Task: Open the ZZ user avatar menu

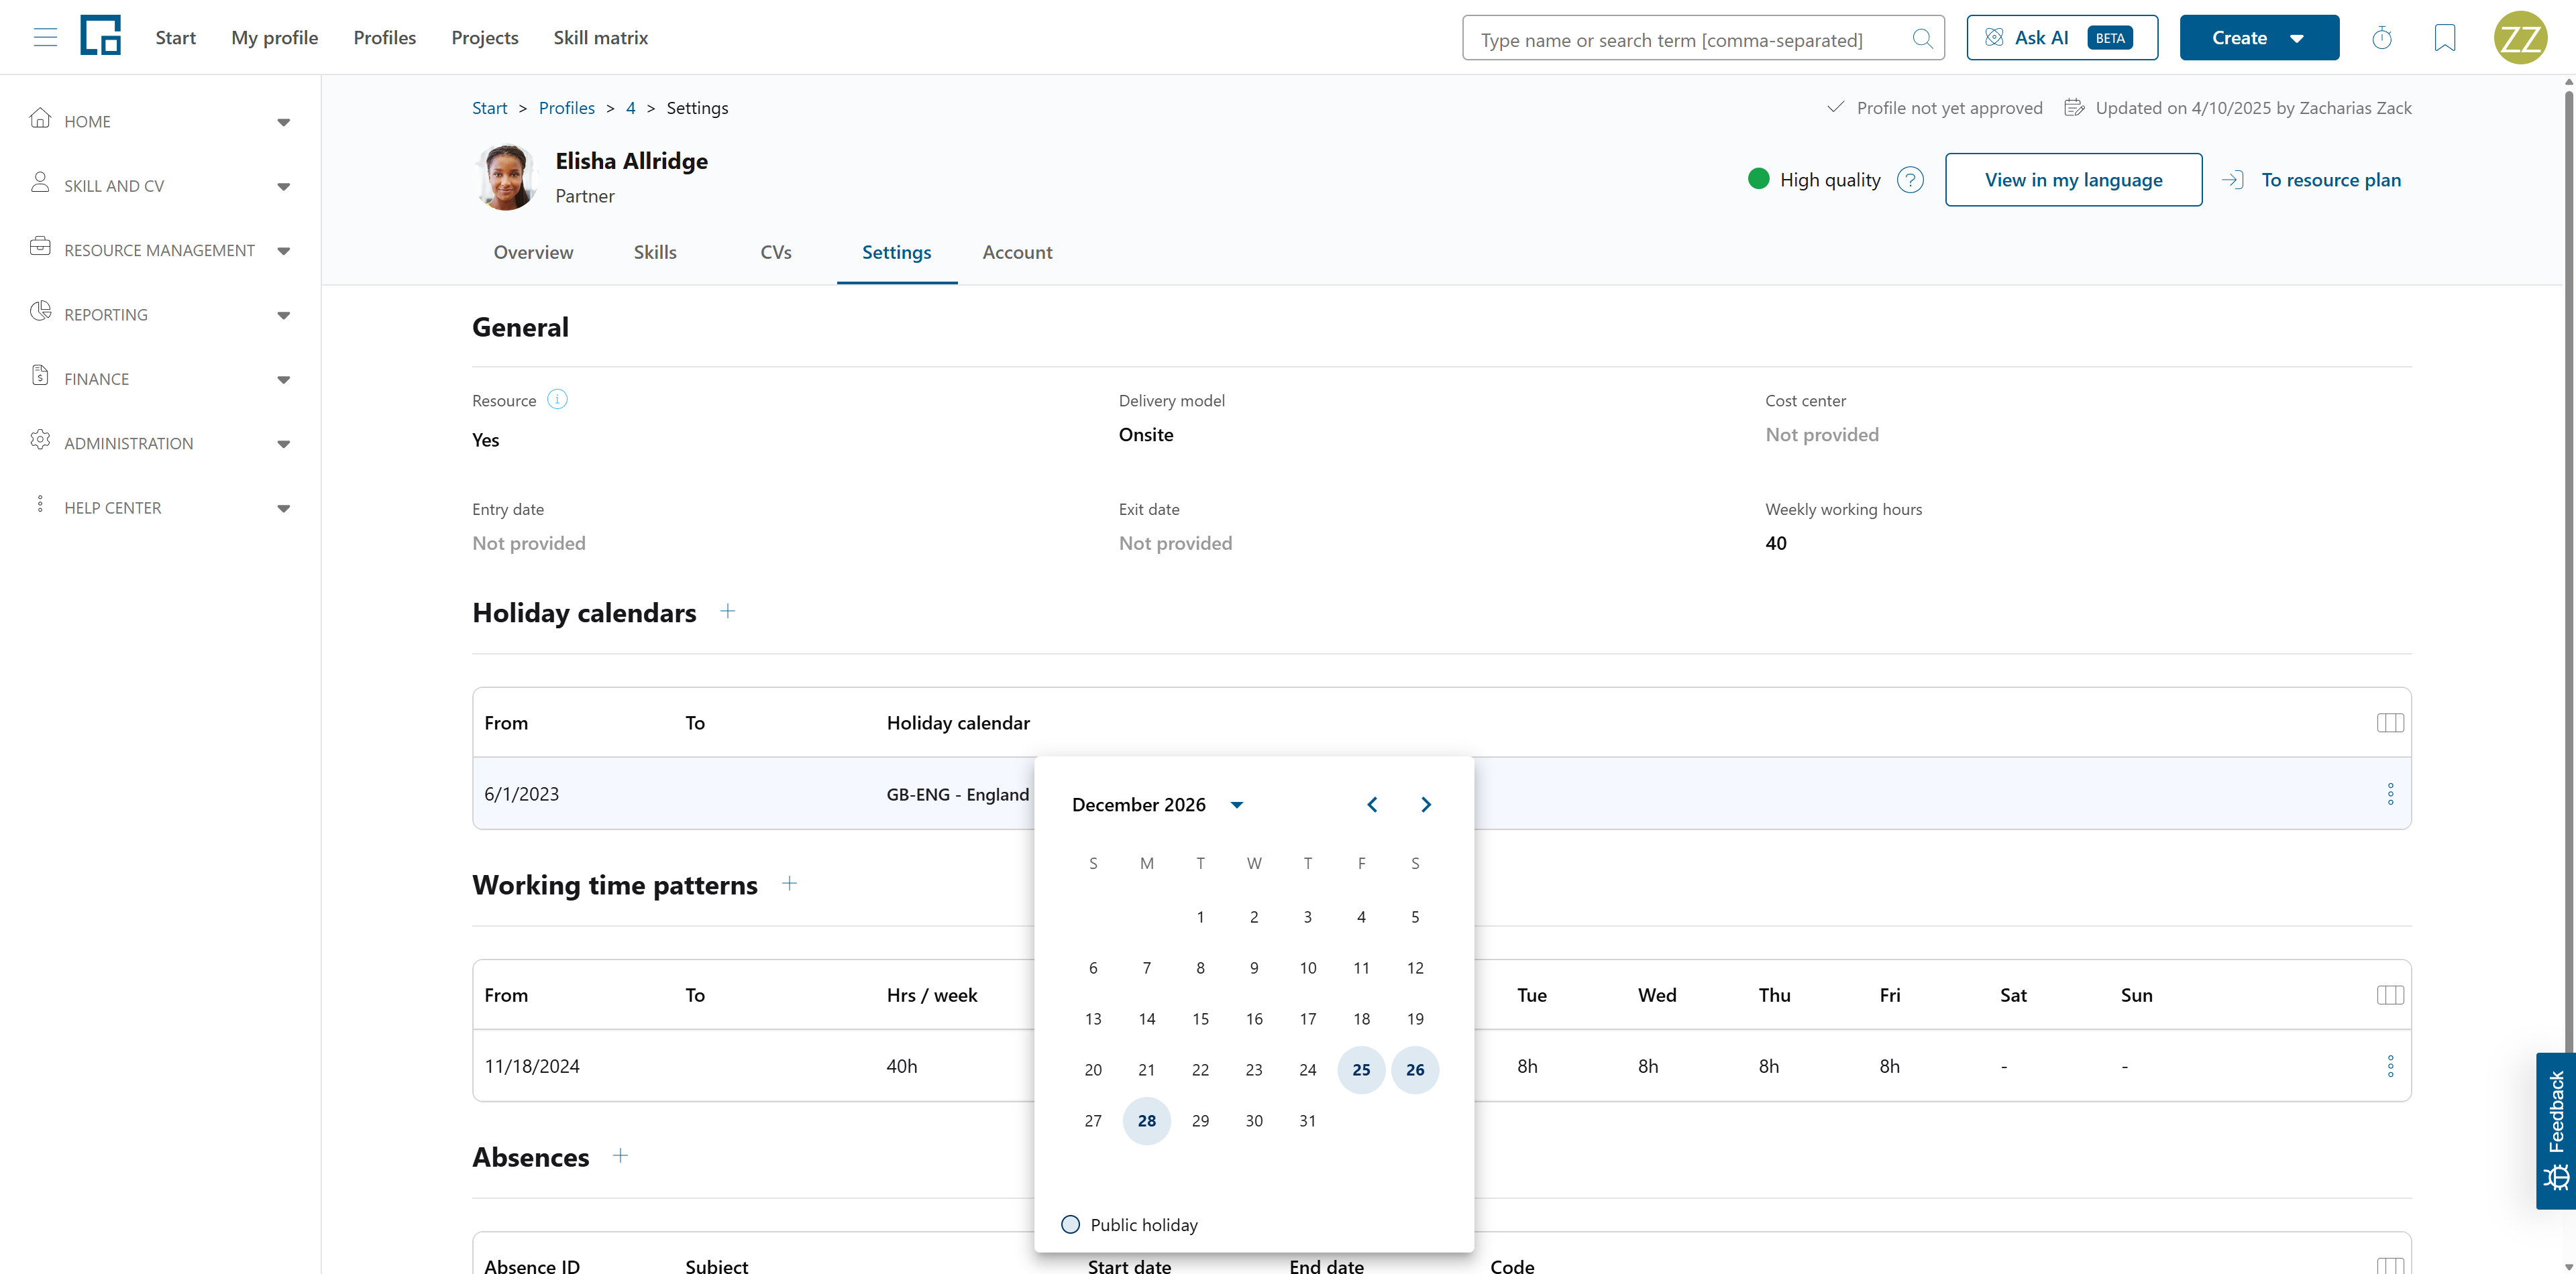Action: pyautogui.click(x=2520, y=38)
